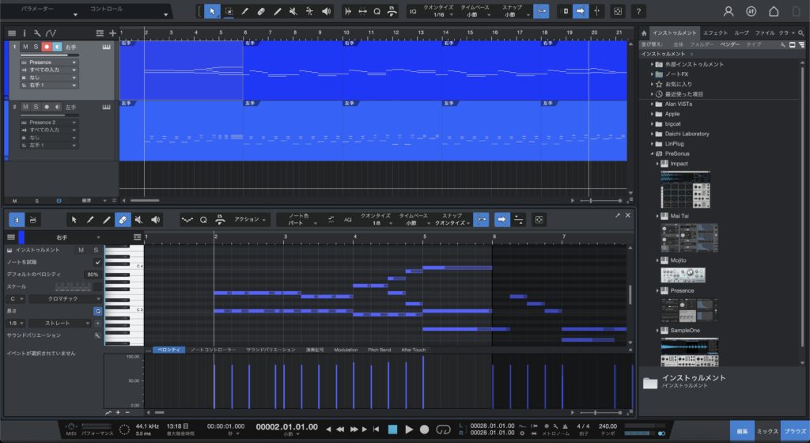Mute track 1 右手
Image resolution: width=810 pixels, height=443 pixels.
coord(25,47)
